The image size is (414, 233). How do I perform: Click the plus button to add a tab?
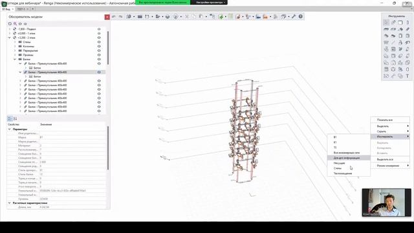pyautogui.click(x=33, y=9)
